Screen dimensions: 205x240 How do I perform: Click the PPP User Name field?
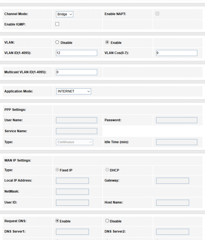click(76, 120)
